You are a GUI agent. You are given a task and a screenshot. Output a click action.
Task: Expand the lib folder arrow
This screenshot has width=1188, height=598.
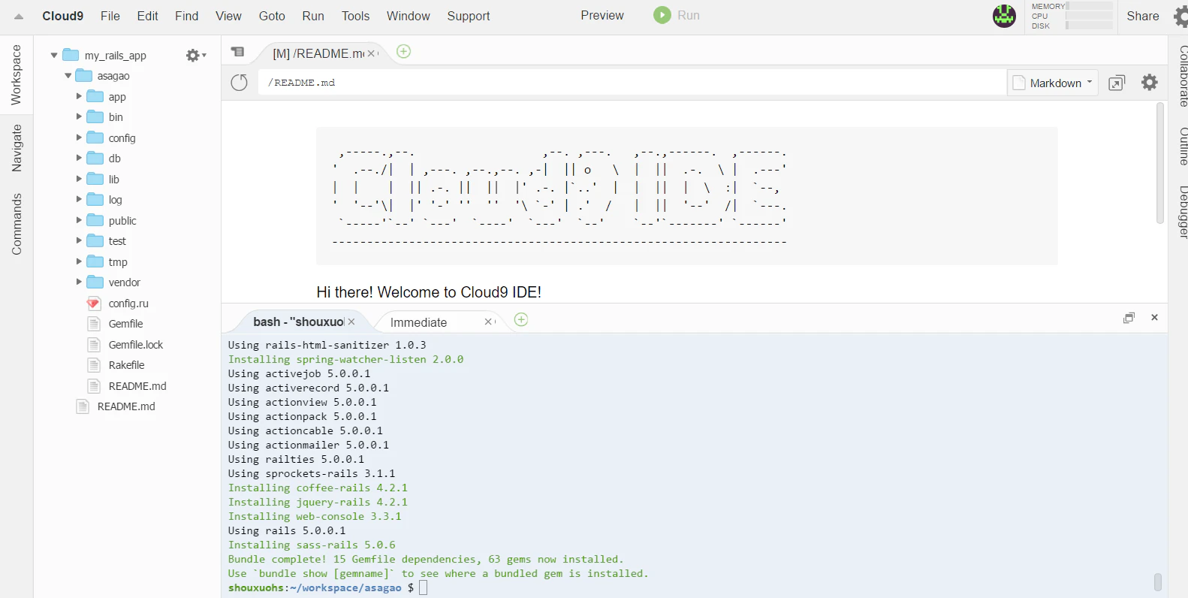coord(79,179)
